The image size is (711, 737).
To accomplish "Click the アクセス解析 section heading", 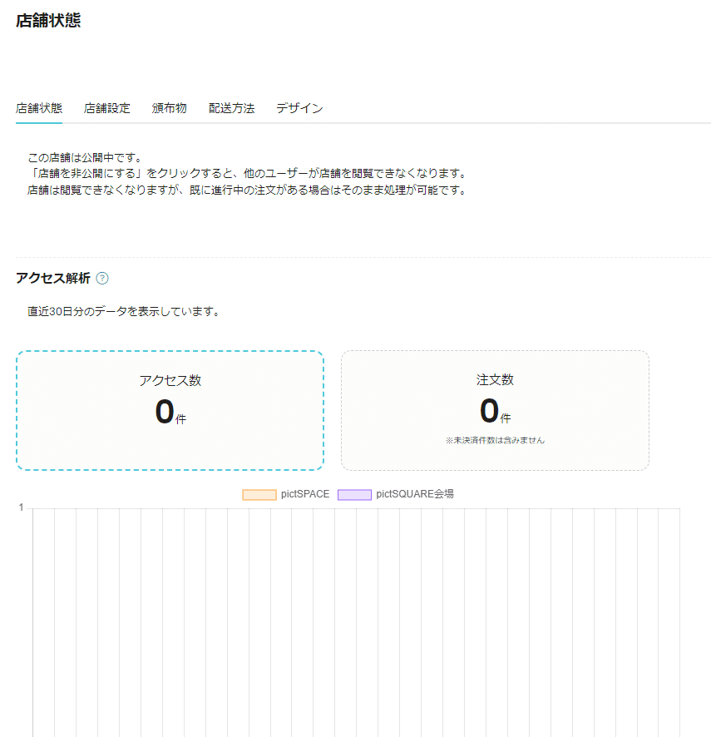I will 53,279.
